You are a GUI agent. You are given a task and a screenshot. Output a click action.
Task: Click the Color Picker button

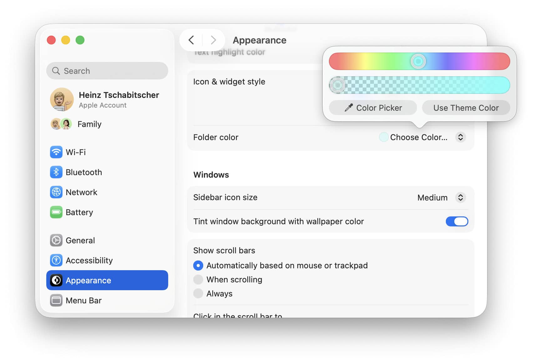coord(373,108)
